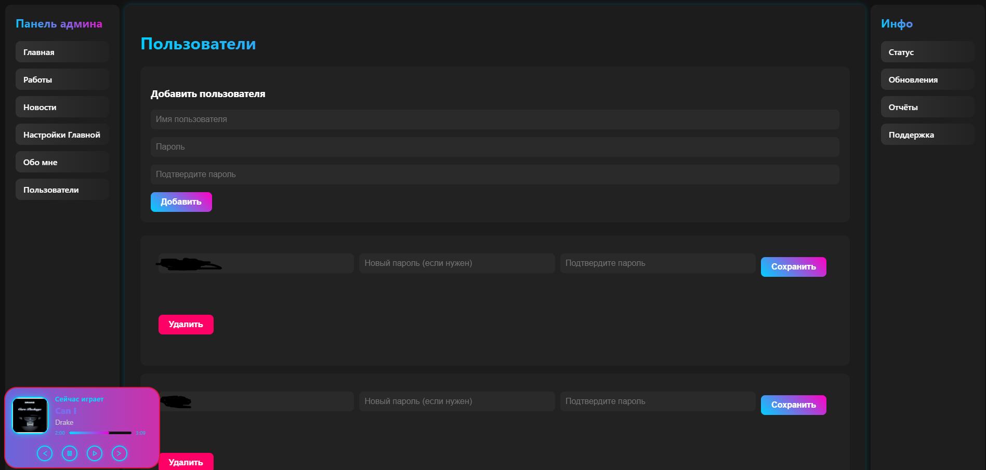Image resolution: width=986 pixels, height=470 pixels.
Task: Click the Пользователи page heading
Action: (198, 44)
